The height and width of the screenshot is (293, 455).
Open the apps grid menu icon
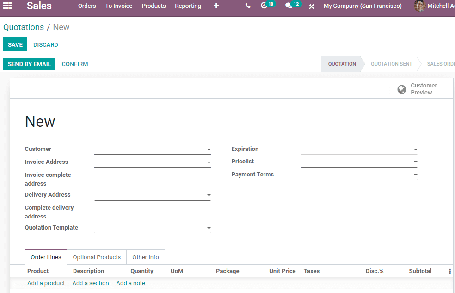click(x=7, y=6)
